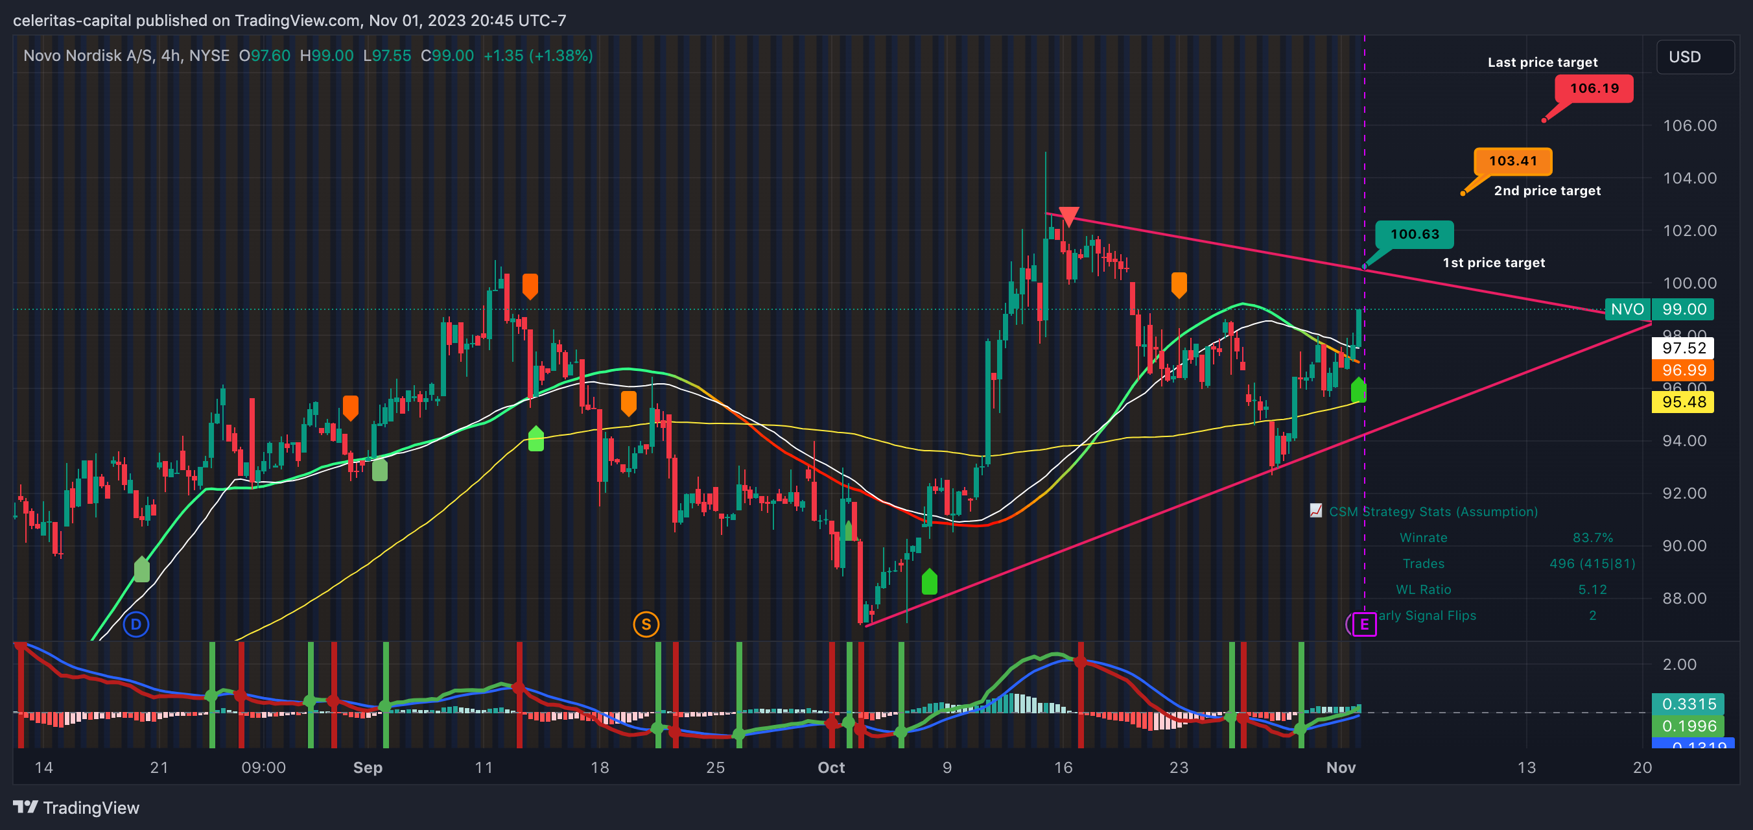The height and width of the screenshot is (830, 1753).
Task: Click the Oct label on the time axis
Action: (x=831, y=767)
